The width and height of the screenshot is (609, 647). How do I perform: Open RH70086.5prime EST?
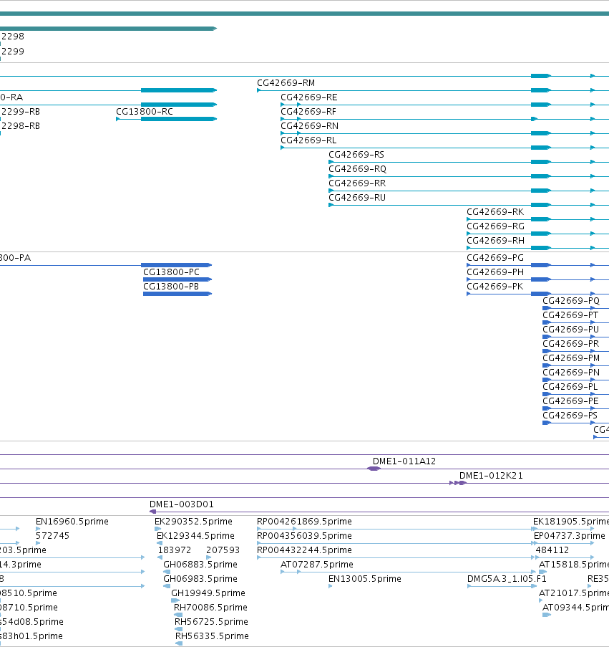pos(210,608)
